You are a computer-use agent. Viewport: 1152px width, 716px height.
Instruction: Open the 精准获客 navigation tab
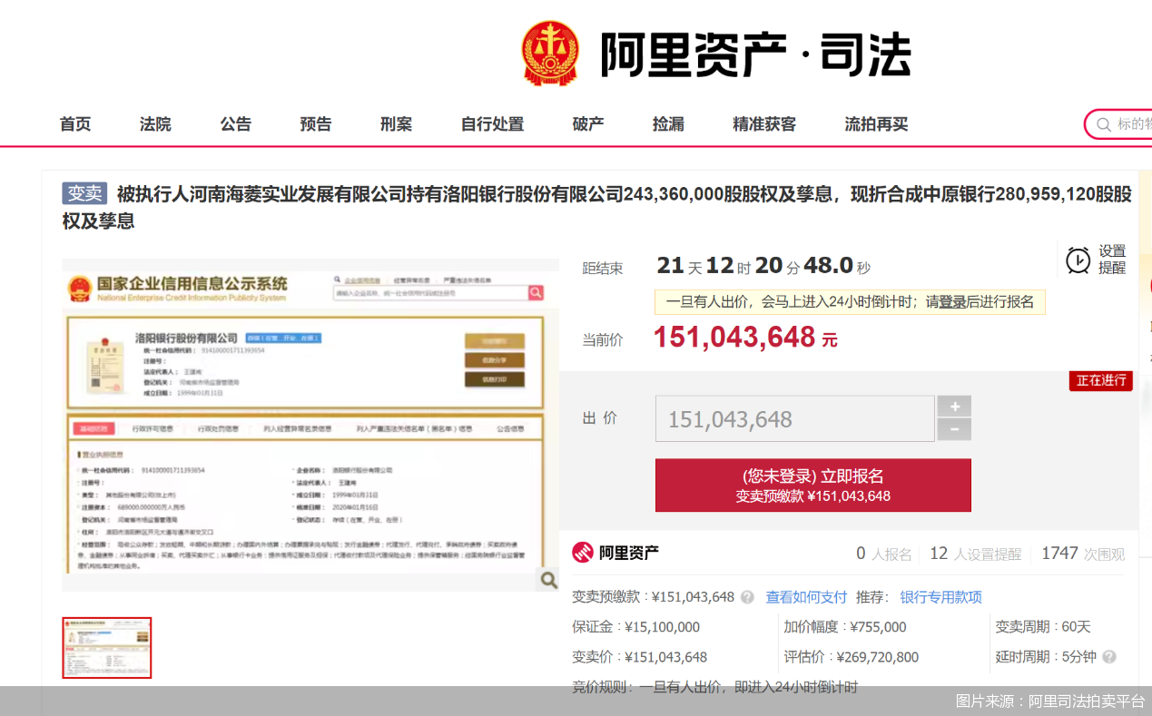(x=764, y=124)
